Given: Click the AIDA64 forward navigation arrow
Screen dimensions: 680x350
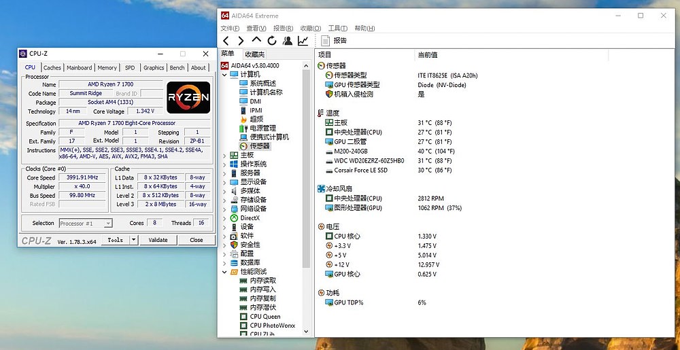Looking at the screenshot, I should tap(241, 41).
